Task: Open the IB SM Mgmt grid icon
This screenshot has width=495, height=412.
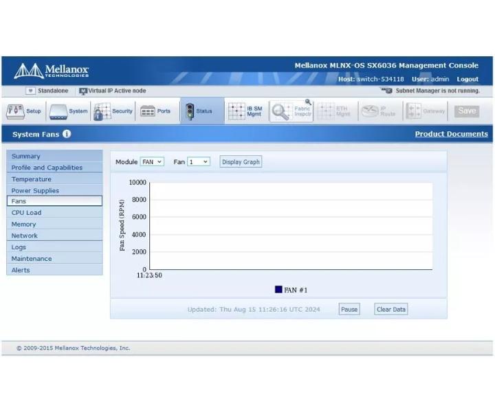Action: click(x=236, y=111)
